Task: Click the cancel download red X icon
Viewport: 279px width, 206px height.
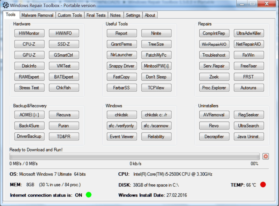Action: [265, 156]
